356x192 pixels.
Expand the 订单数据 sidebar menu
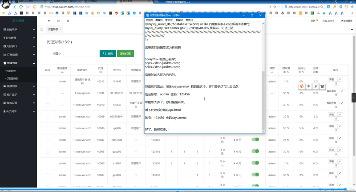tap(18, 55)
